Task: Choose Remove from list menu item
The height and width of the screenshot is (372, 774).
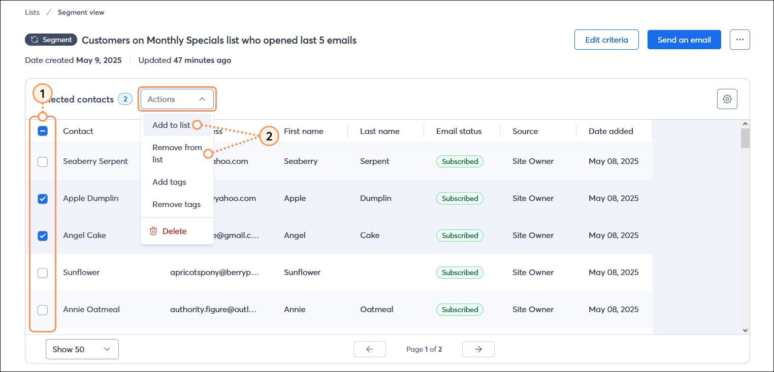Action: click(177, 153)
